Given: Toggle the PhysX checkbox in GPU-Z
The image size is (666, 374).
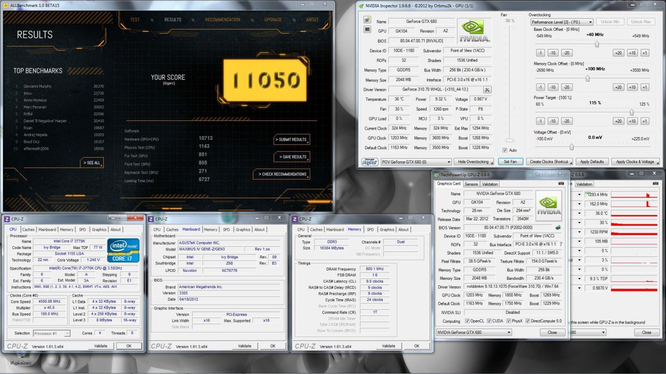Looking at the screenshot, I should pyautogui.click(x=508, y=321).
